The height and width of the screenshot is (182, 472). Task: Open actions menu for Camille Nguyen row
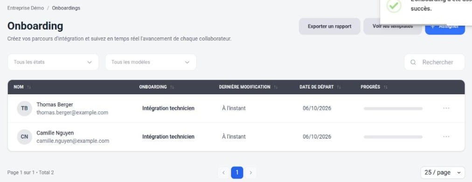tap(446, 136)
